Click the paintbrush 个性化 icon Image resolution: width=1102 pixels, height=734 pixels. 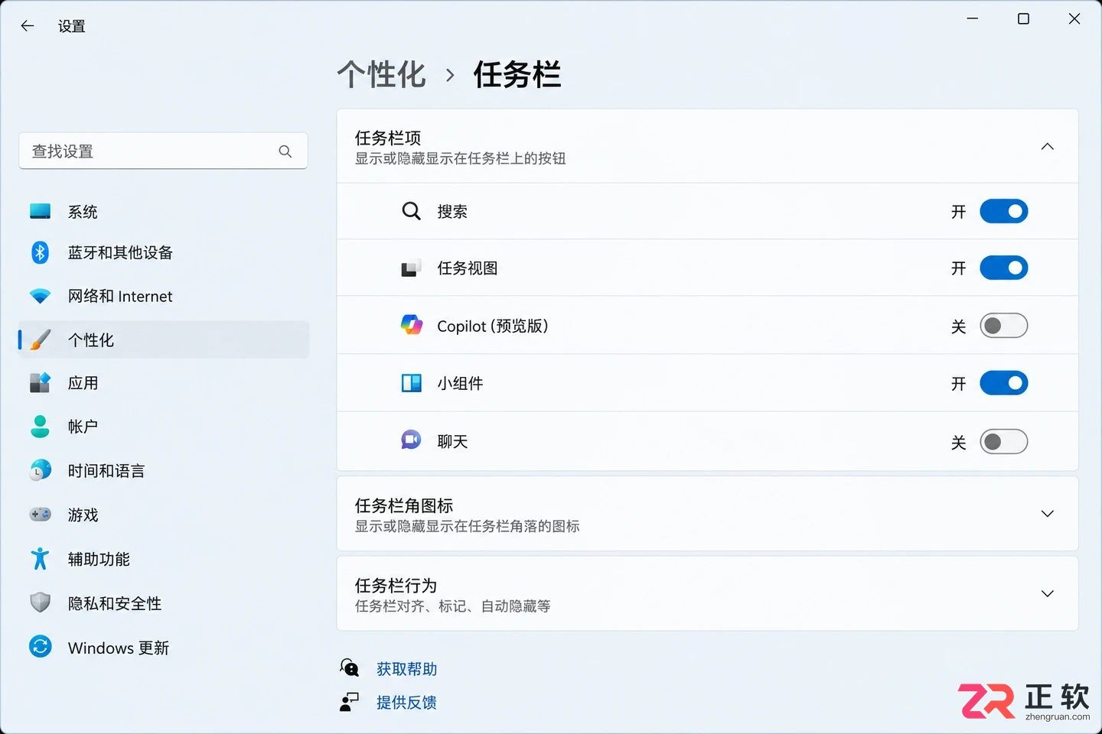(x=40, y=339)
